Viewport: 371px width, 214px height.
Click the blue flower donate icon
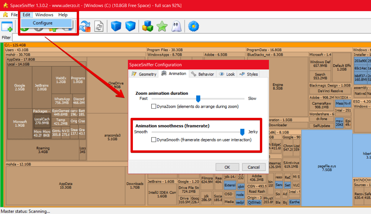pyautogui.click(x=194, y=26)
